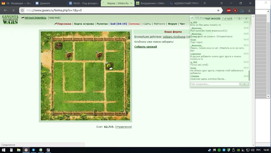Viewport: 271px width, 153px height.
Task: Bookmark this page with the star icon
Action: click(218, 10)
